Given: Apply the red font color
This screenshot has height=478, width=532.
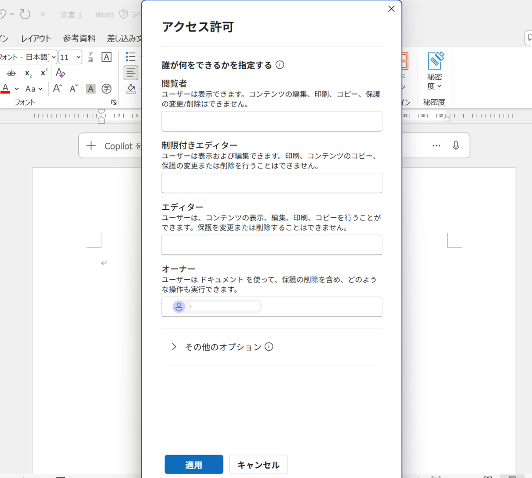Looking at the screenshot, I should [6, 89].
